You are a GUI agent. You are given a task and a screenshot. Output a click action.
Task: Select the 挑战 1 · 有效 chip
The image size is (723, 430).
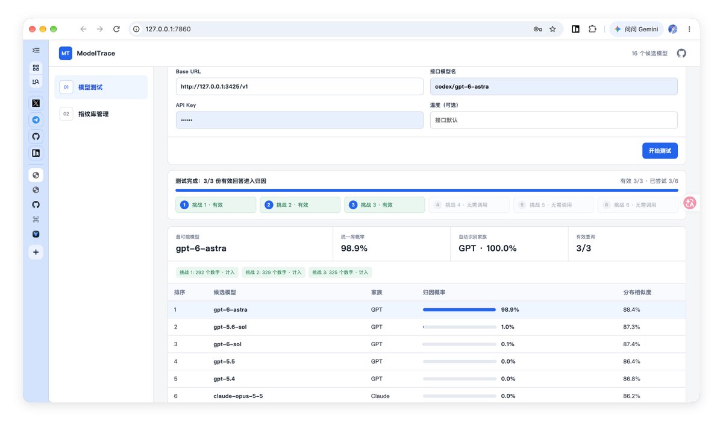click(x=216, y=205)
